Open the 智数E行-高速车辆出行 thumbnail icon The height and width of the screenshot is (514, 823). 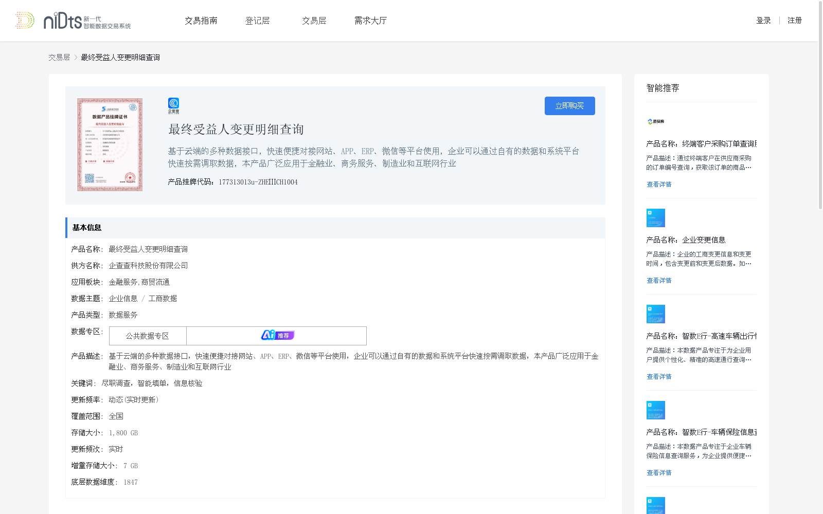656,314
